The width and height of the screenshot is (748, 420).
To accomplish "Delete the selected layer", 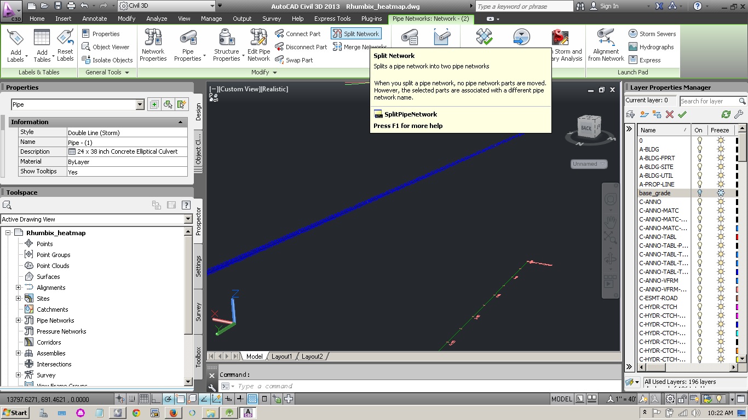I will click(x=670, y=114).
